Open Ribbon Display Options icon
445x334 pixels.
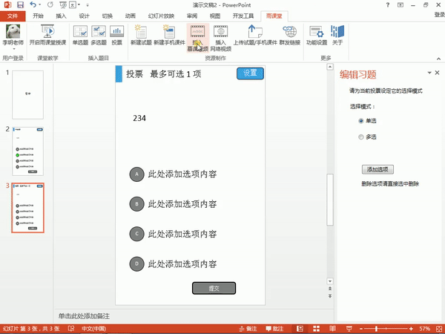[400, 5]
